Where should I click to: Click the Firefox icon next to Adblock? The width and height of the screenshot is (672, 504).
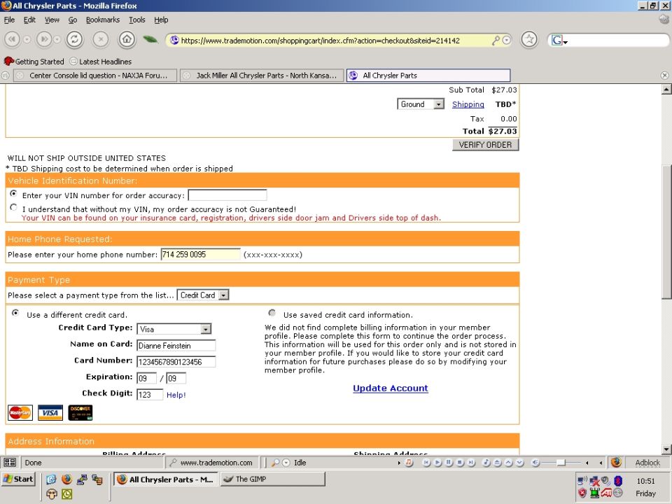point(616,463)
